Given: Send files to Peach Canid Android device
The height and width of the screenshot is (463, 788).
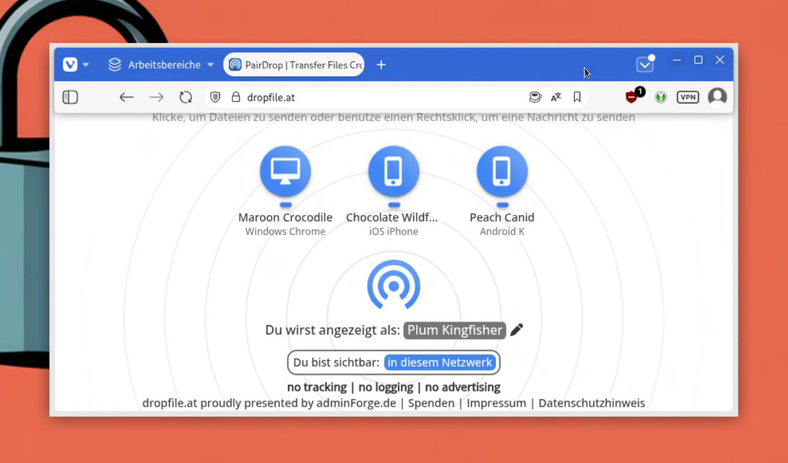Looking at the screenshot, I should 502,171.
